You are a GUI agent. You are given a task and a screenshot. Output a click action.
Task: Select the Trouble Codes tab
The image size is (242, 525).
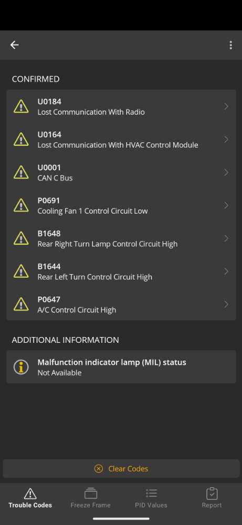(x=30, y=498)
